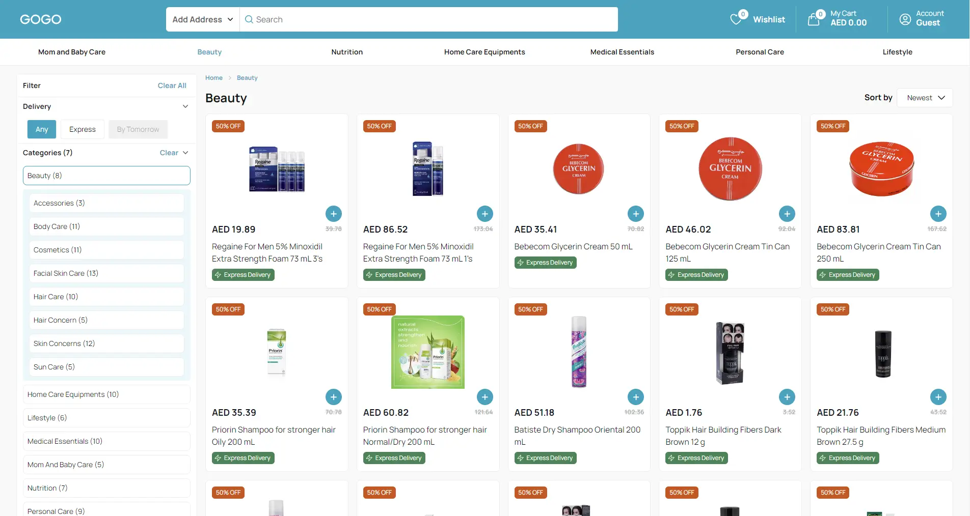The width and height of the screenshot is (970, 516).
Task: Add Priorin Shampoo Normal/Dry to cart
Action: [485, 397]
